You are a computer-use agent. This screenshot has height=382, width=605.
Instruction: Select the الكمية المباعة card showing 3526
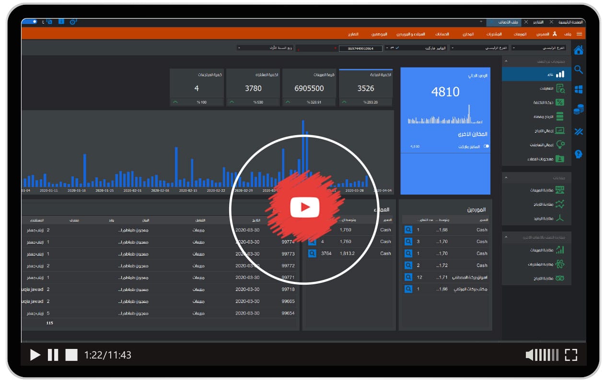(x=366, y=88)
